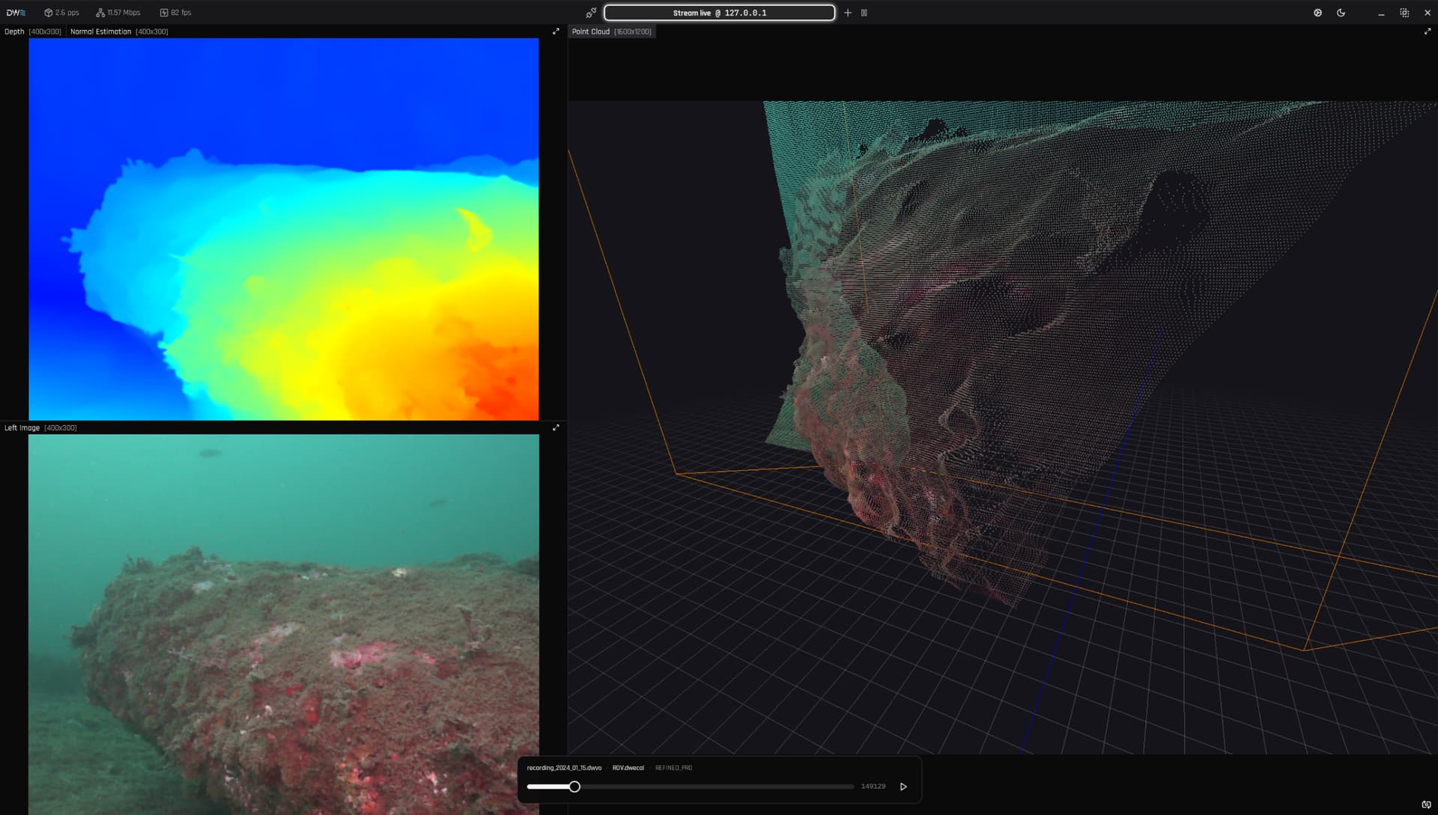Click the DW logo icon
Viewport: 1438px width, 815px height.
point(16,13)
